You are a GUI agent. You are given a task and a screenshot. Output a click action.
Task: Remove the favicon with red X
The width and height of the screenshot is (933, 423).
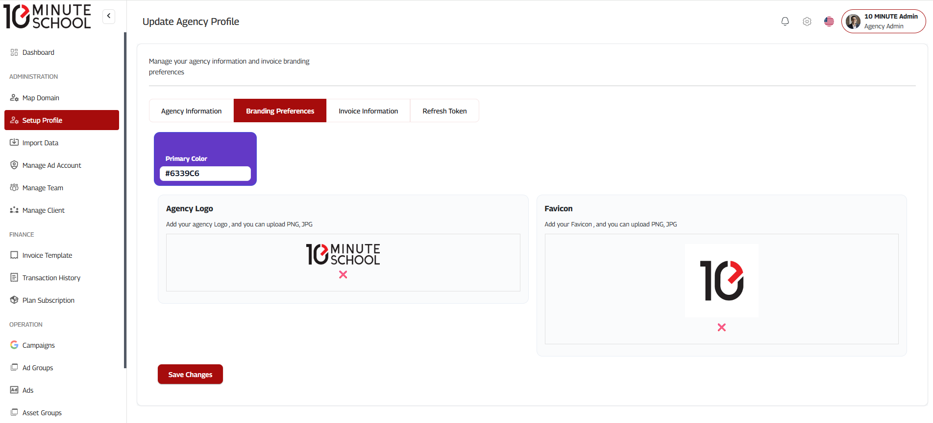(x=722, y=328)
